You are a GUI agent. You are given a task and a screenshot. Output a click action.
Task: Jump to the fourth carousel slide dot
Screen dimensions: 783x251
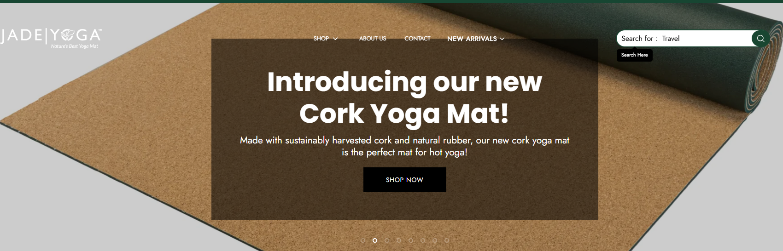[x=399, y=240]
